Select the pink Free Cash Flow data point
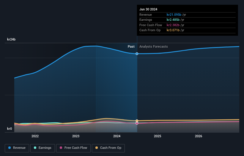The width and height of the screenshot is (244, 156). click(x=137, y=123)
